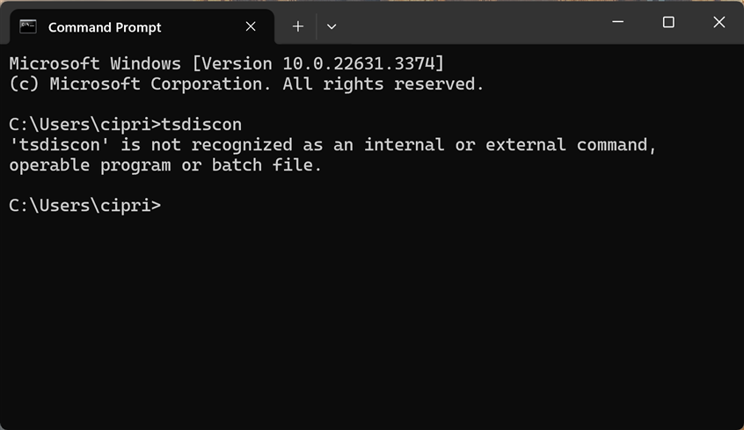Minimize the terminal window
The image size is (744, 430).
pos(617,23)
